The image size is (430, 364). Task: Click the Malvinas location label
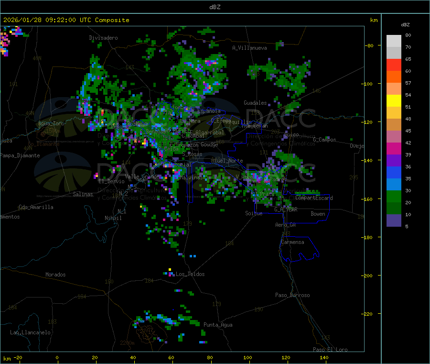[191, 177]
